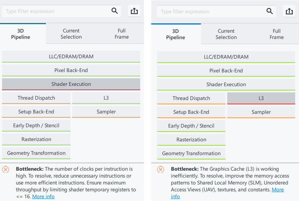Choose Pixel Back-End stage in right panel
Screen dimensions: 299x201
coord(226,71)
